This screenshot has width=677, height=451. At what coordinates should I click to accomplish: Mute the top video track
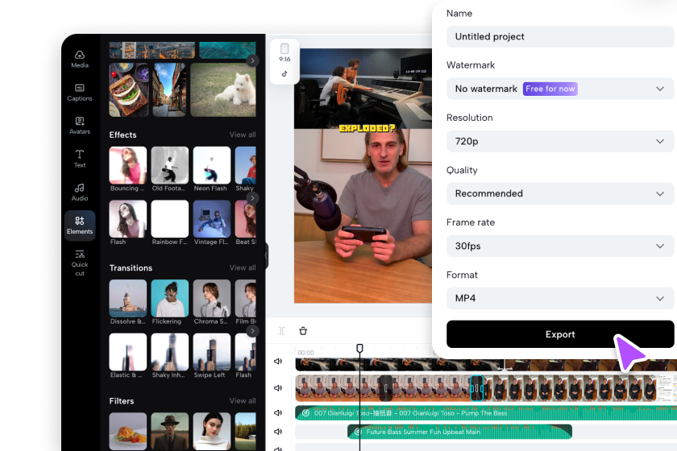click(x=278, y=362)
